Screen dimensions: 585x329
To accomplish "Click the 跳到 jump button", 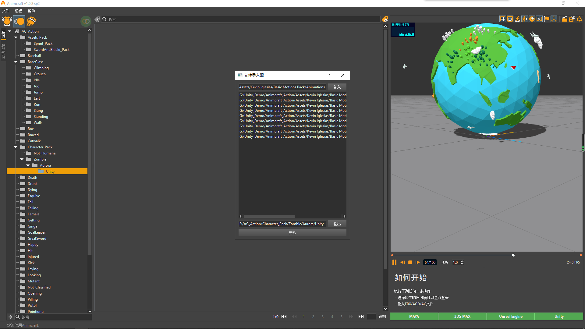I will point(382,317).
